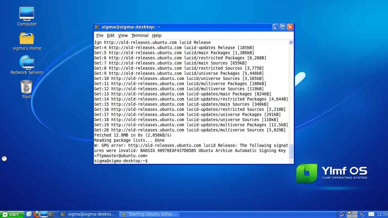
Task: Launch terminal from the quick-launch bar
Action: click(51, 214)
